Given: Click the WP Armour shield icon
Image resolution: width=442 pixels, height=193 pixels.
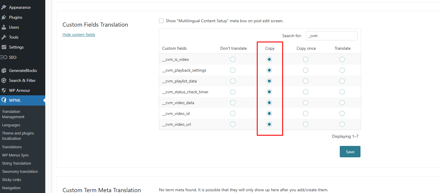Looking at the screenshot, I should 4,90.
